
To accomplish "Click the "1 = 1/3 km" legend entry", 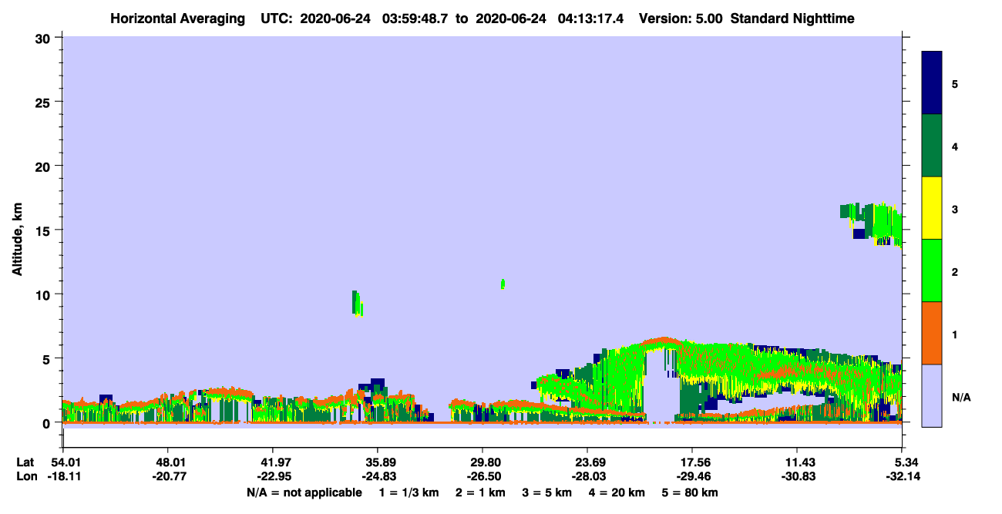I will [x=408, y=492].
